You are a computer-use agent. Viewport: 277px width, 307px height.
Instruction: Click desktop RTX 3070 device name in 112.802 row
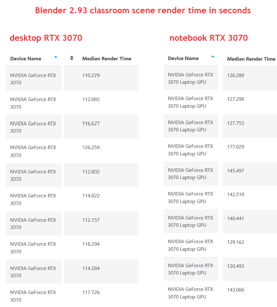(x=33, y=175)
